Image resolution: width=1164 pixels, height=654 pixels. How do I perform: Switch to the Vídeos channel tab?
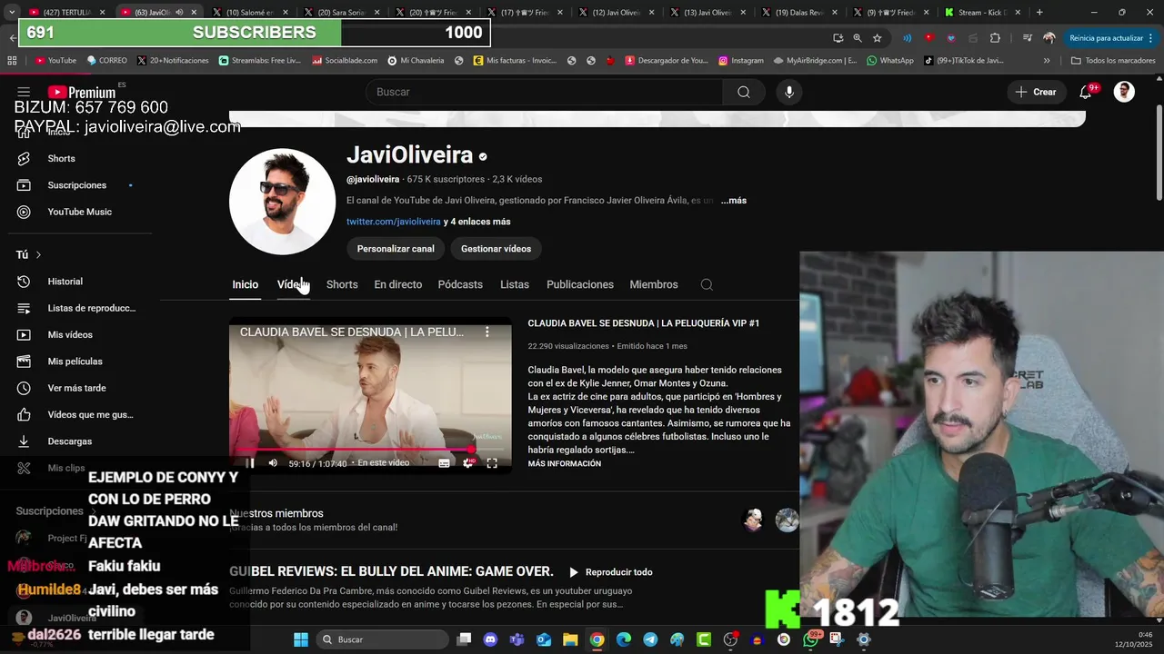click(293, 284)
